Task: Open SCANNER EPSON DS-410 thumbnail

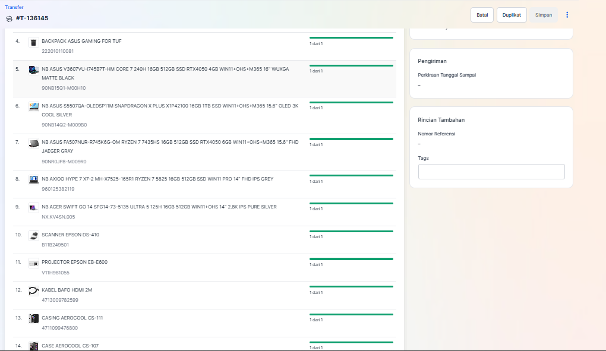Action: click(x=34, y=236)
